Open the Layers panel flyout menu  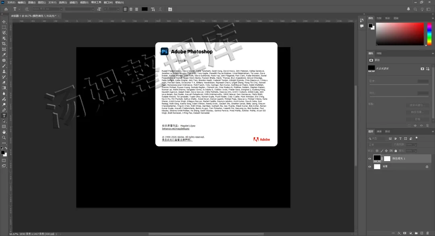(x=433, y=131)
